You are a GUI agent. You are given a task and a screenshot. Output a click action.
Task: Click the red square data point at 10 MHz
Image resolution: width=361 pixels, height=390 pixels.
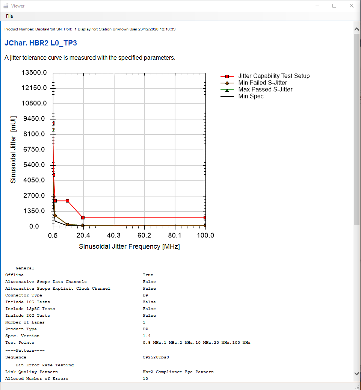[x=67, y=201]
